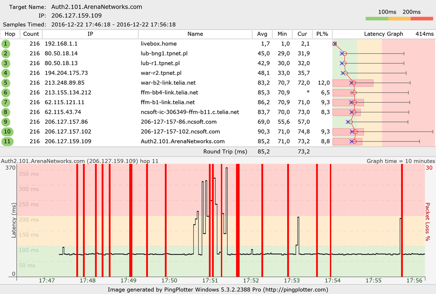Select the hop 5 circle indicator
This screenshot has height=294, width=436.
click(x=5, y=83)
